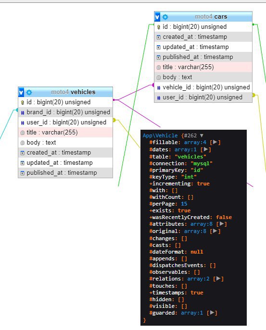
Task: Open the cars table gear options
Action: pyautogui.click(x=165, y=17)
